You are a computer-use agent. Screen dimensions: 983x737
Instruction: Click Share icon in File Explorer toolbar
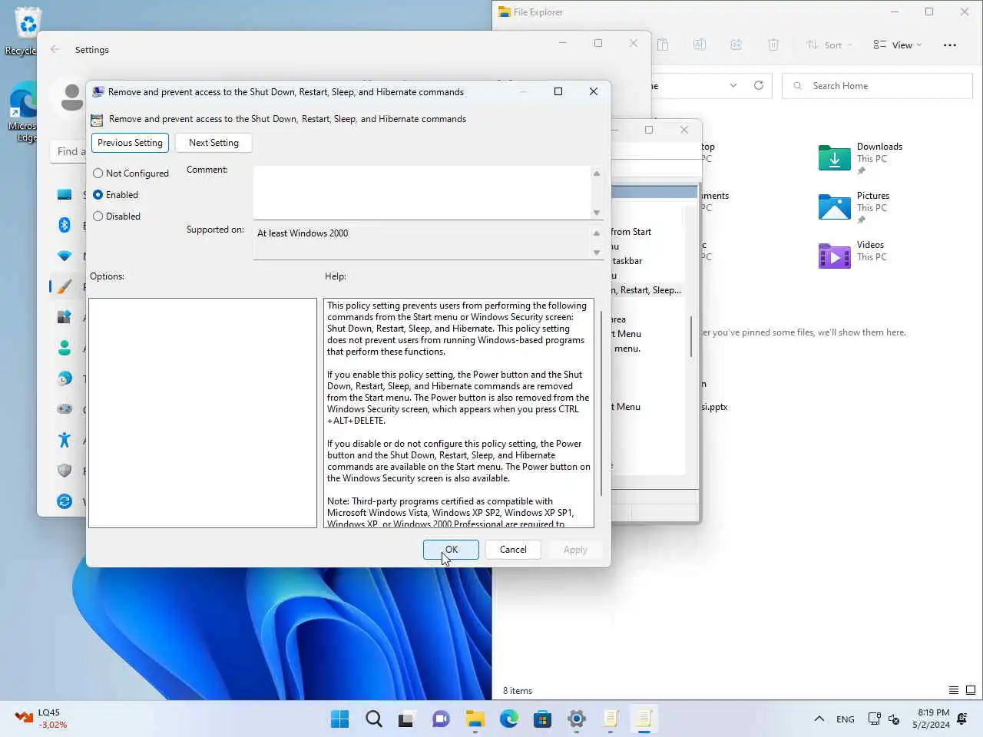point(736,45)
